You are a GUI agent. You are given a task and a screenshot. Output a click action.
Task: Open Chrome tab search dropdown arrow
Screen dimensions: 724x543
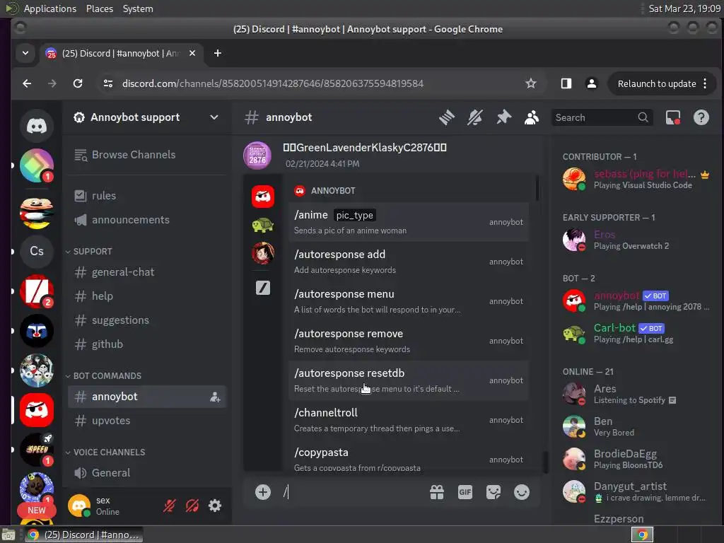click(25, 54)
